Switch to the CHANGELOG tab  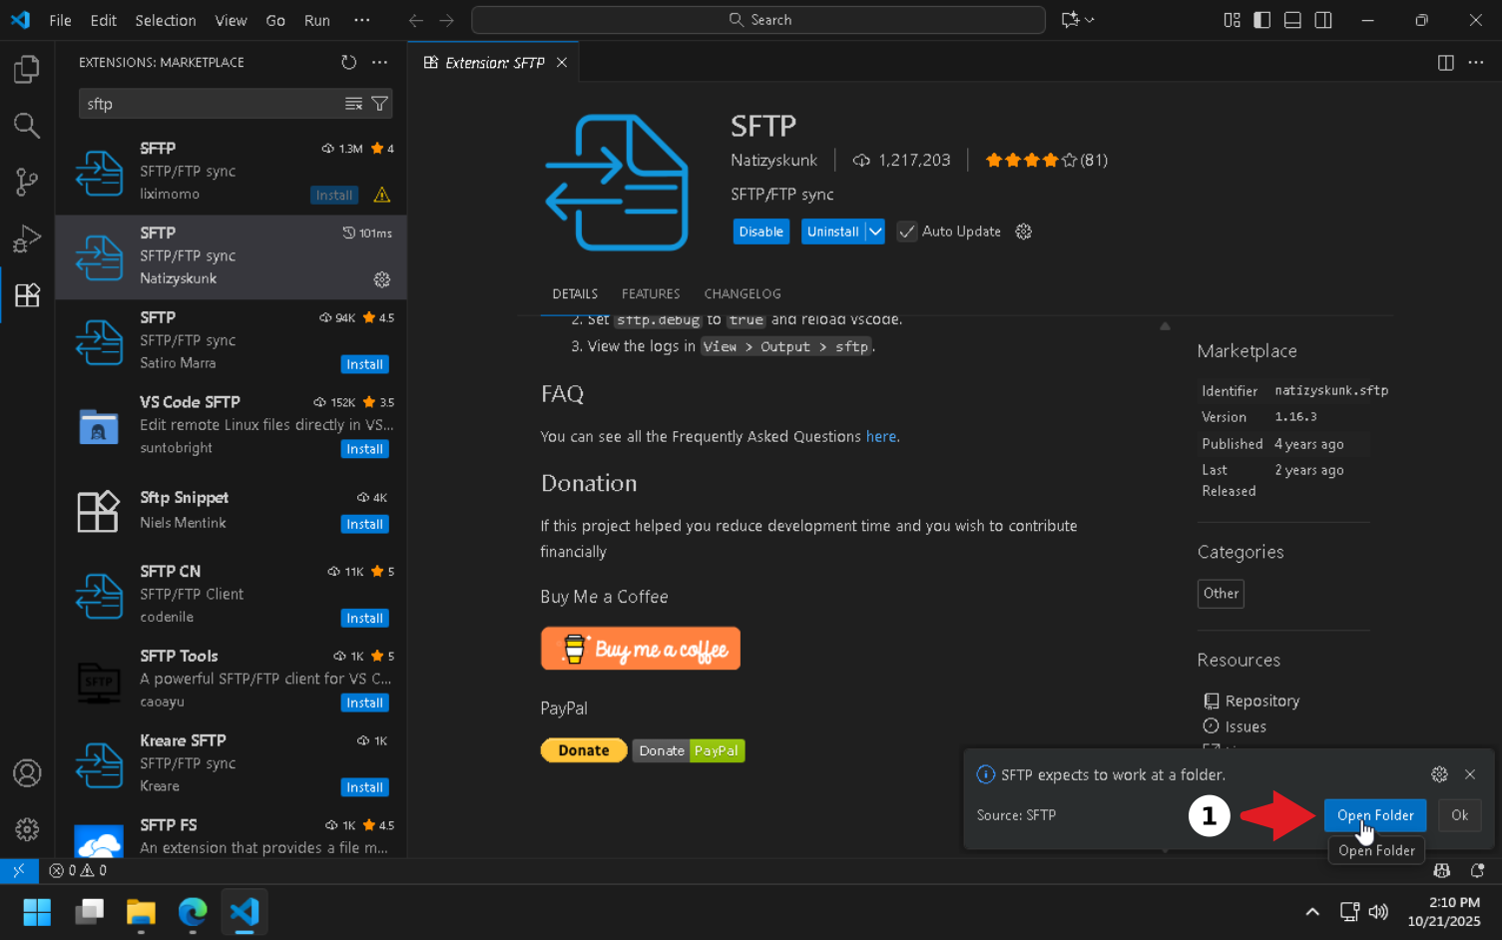742,293
